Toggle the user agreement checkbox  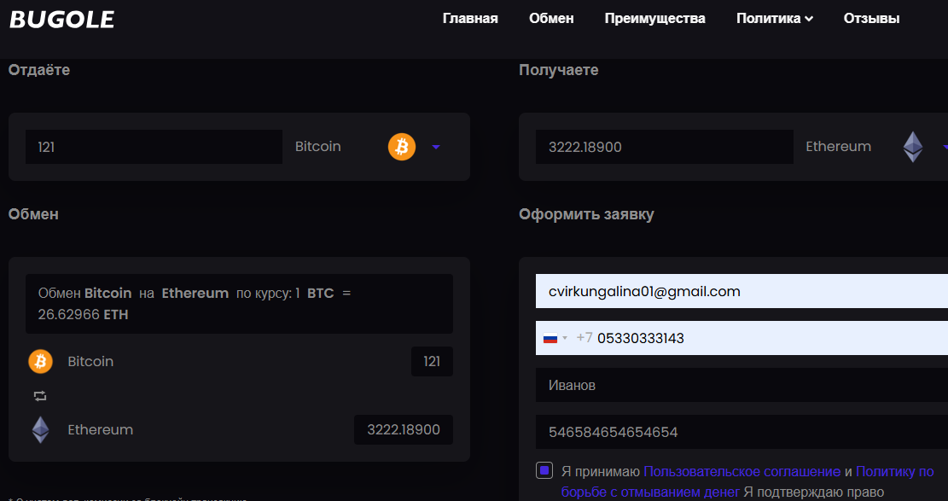[x=544, y=470]
